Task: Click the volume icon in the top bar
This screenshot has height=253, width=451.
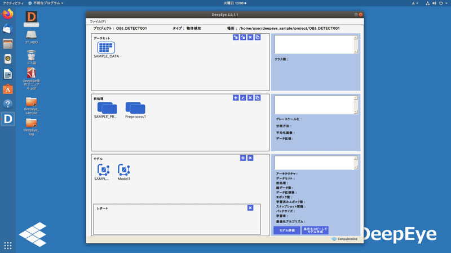Action: point(434,3)
